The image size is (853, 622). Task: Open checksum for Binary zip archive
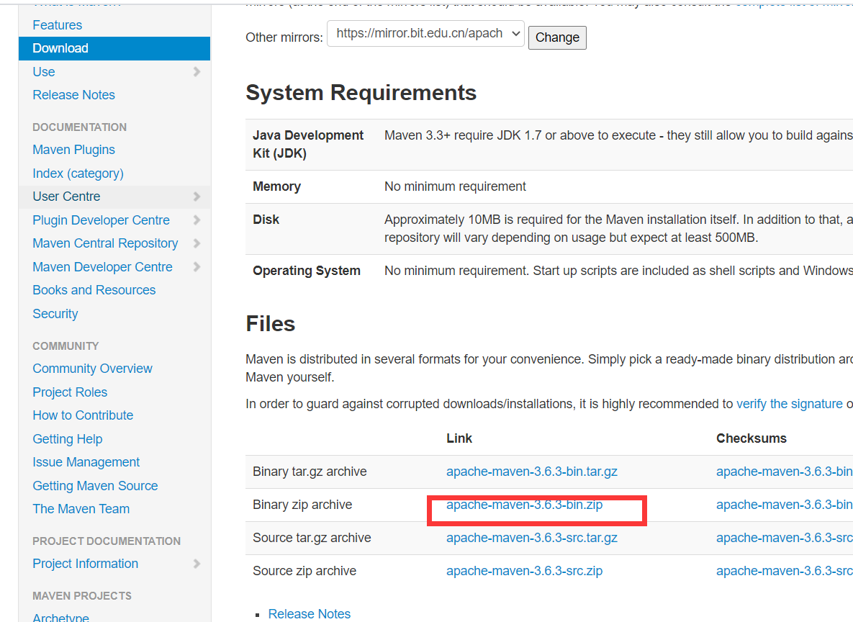785,505
